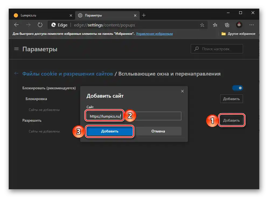Click the Edge logo in address bar
The image size is (268, 198).
coord(54,25)
